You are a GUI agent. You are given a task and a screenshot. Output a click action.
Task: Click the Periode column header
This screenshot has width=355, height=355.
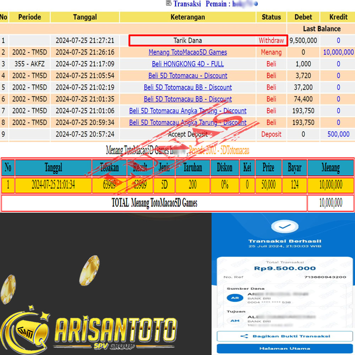29,17
